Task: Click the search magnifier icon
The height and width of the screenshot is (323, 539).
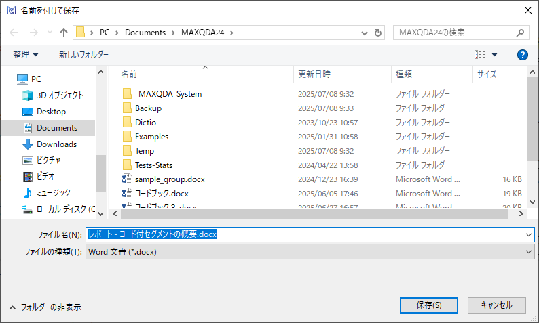Action: click(x=521, y=33)
